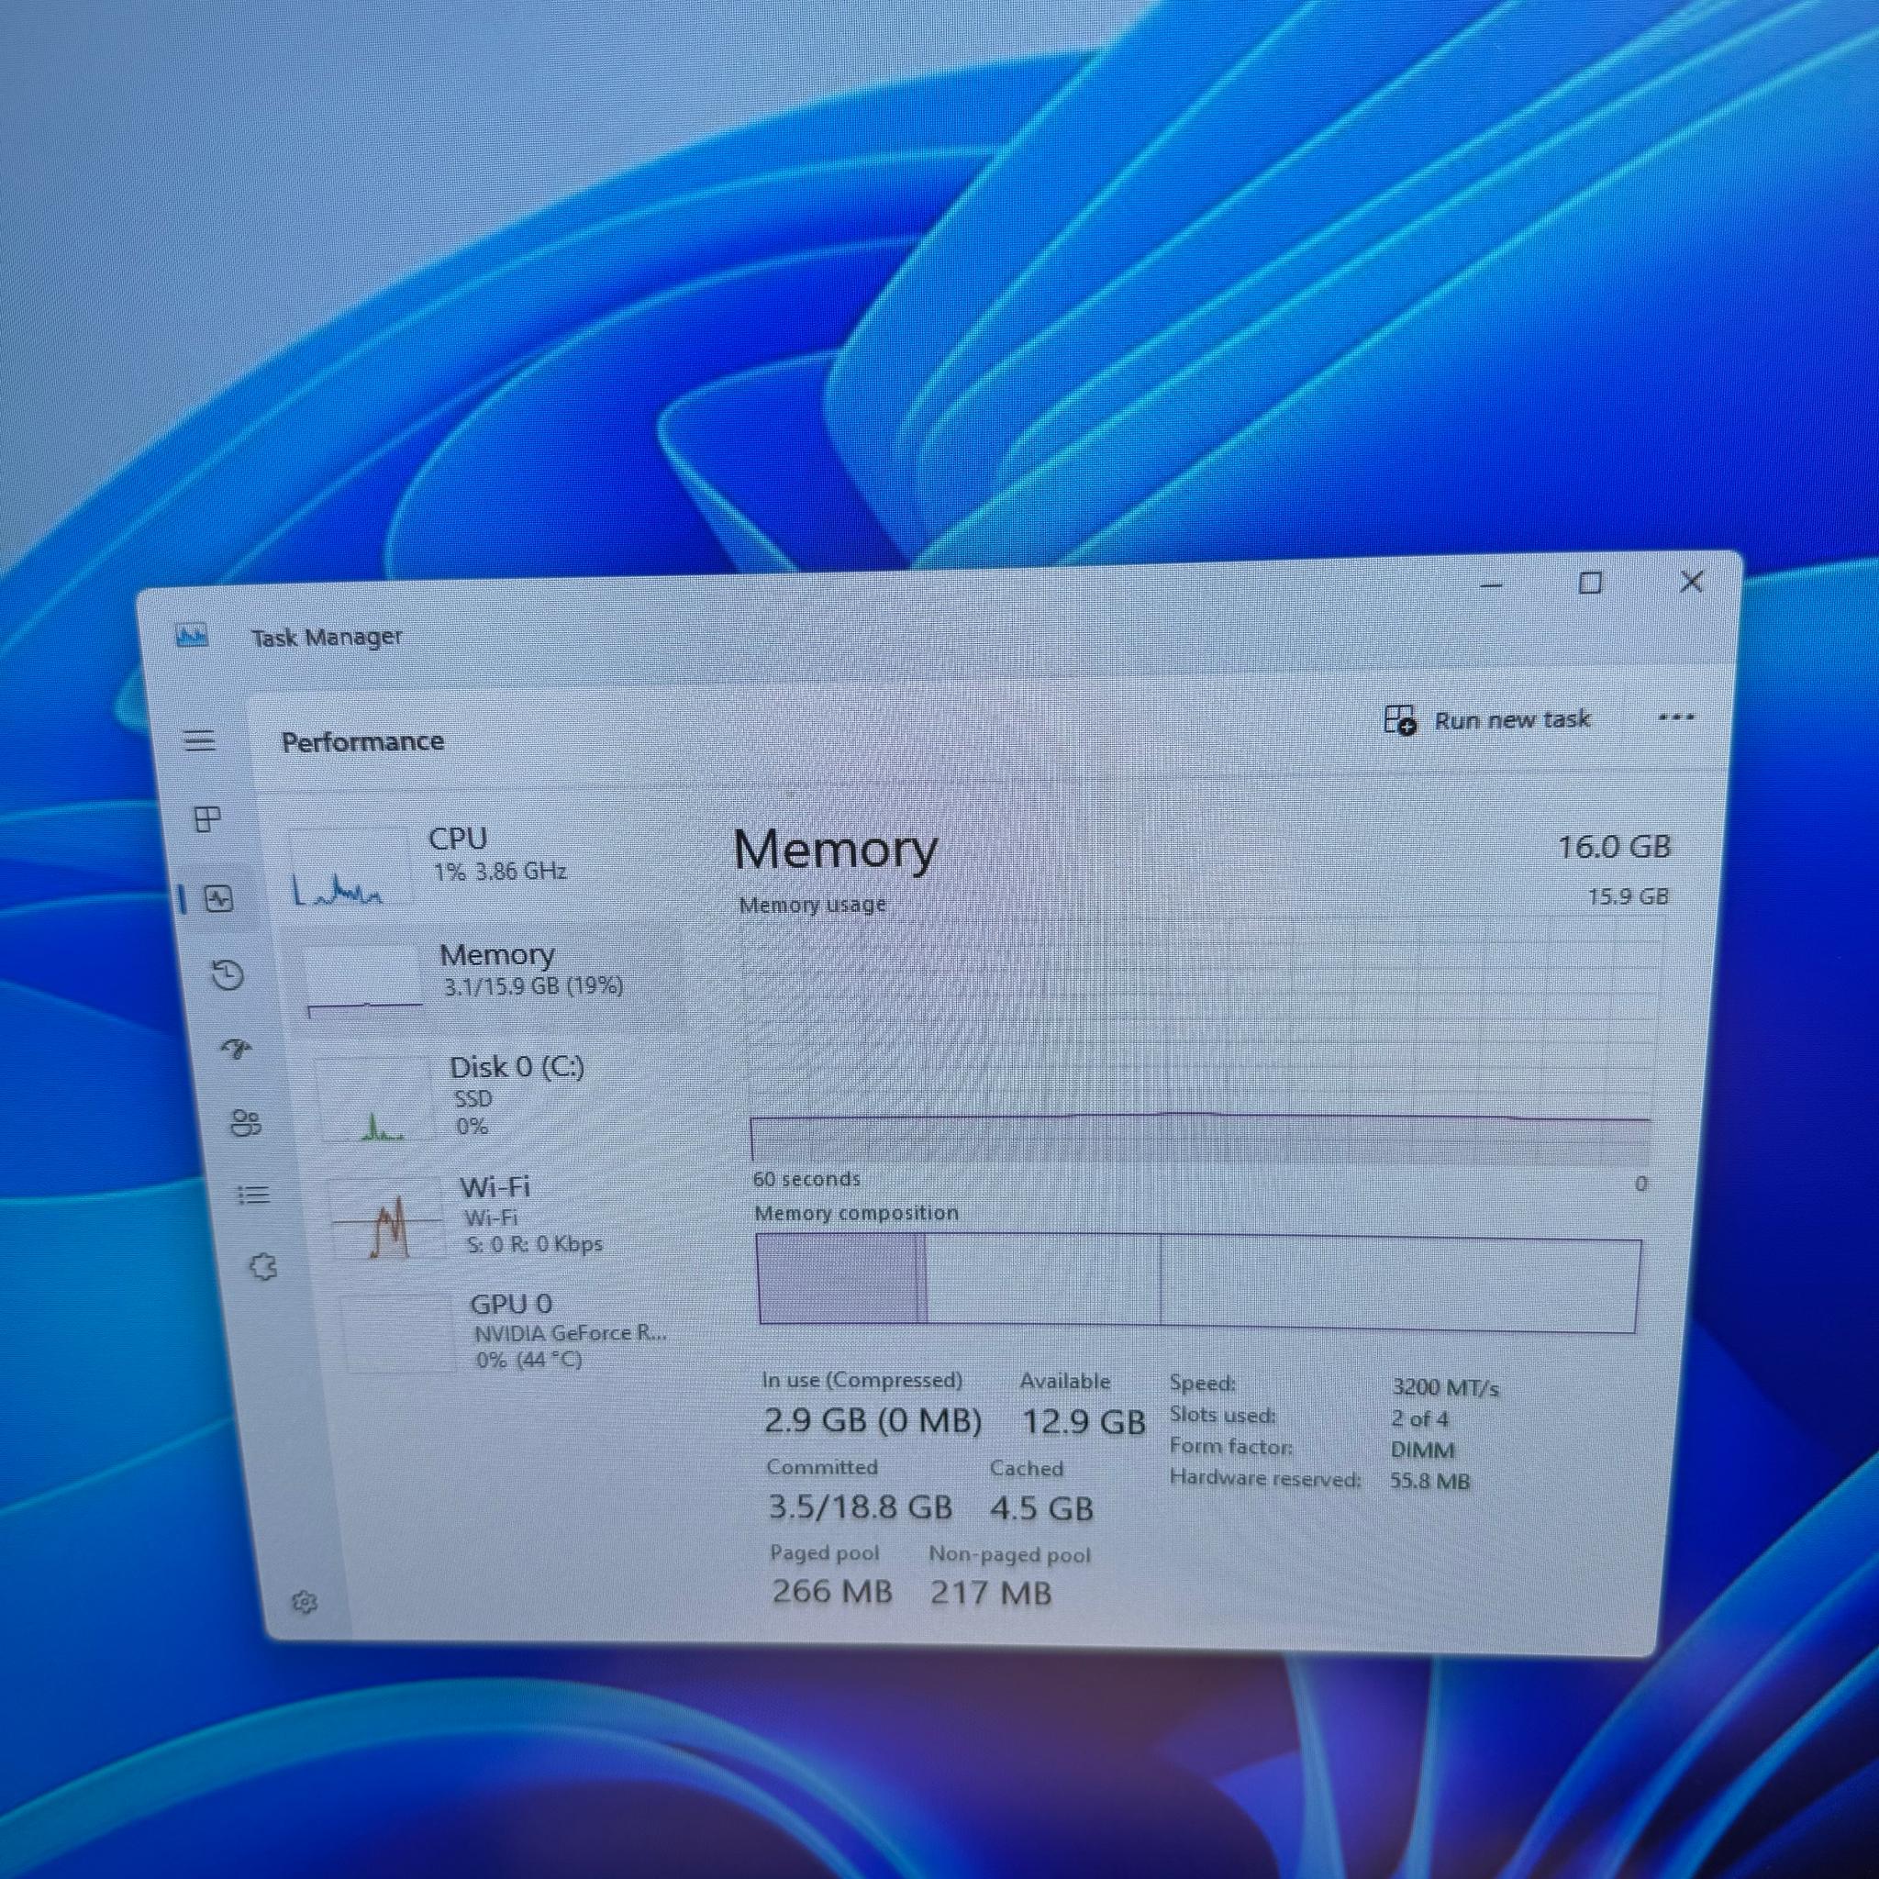Select the Performance page icon in sidebar
Viewport: 1879px width, 1879px height.
click(x=220, y=898)
